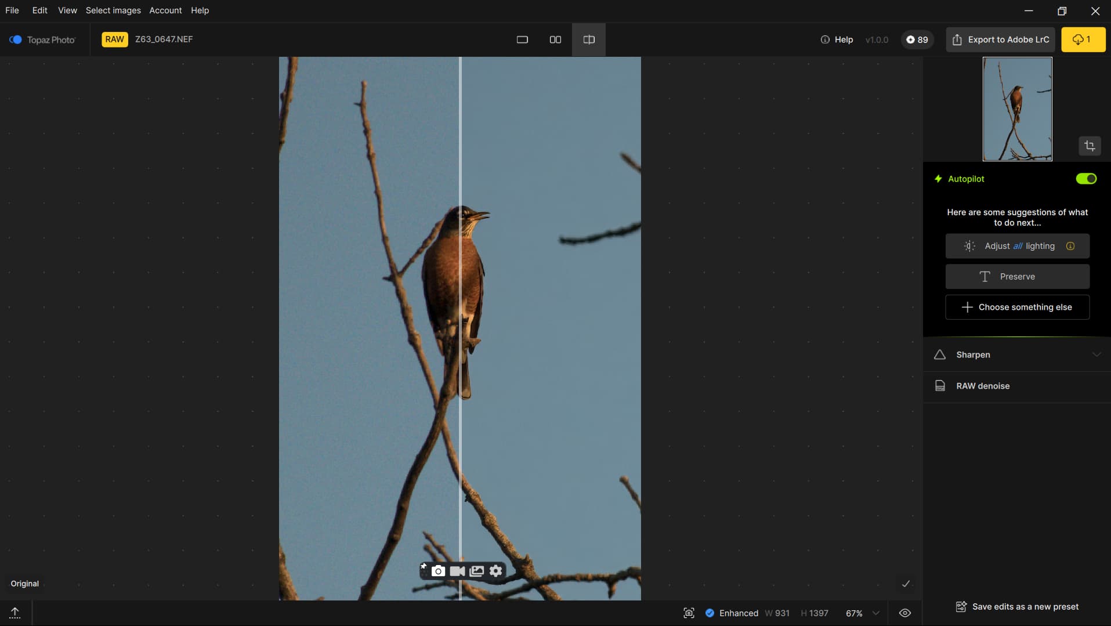Open the Select images menu
The image size is (1111, 626).
pyautogui.click(x=113, y=10)
